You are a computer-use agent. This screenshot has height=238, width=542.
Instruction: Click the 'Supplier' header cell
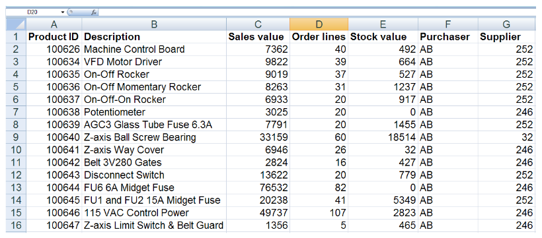506,36
